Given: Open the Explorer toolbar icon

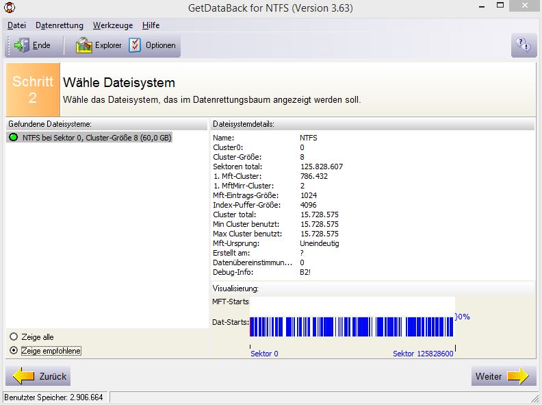Looking at the screenshot, I should [x=84, y=45].
